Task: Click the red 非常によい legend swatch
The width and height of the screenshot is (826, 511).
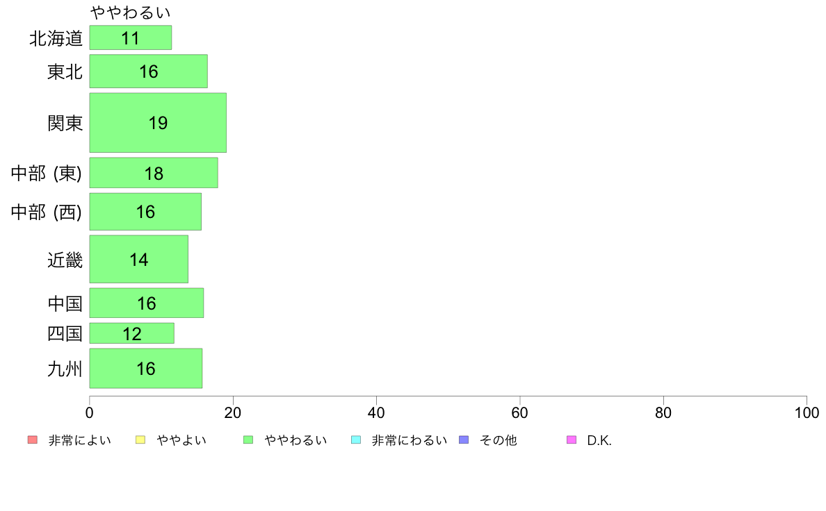Action: pos(33,440)
